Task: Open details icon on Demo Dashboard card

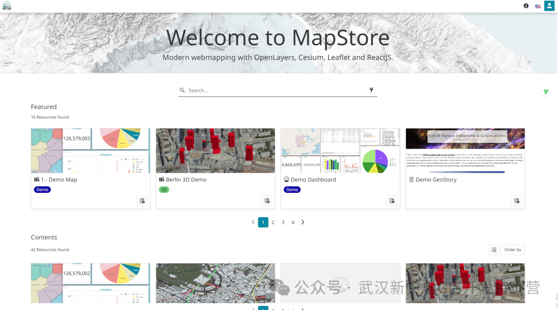Action: (392, 201)
